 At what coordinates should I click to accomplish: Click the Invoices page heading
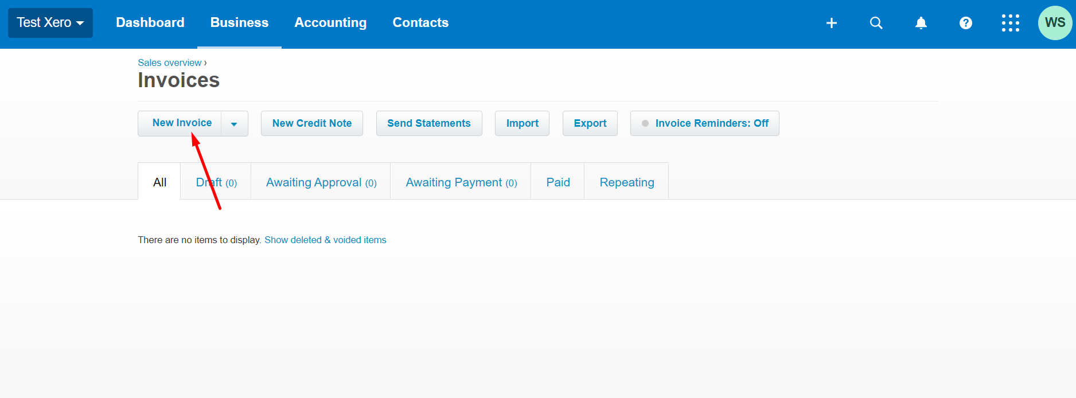(x=178, y=80)
